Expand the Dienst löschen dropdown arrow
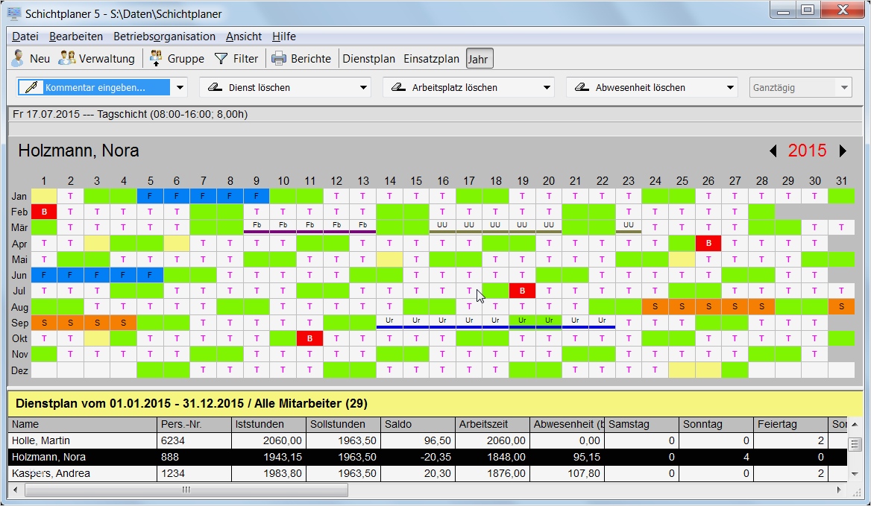The width and height of the screenshot is (871, 506). click(x=363, y=88)
